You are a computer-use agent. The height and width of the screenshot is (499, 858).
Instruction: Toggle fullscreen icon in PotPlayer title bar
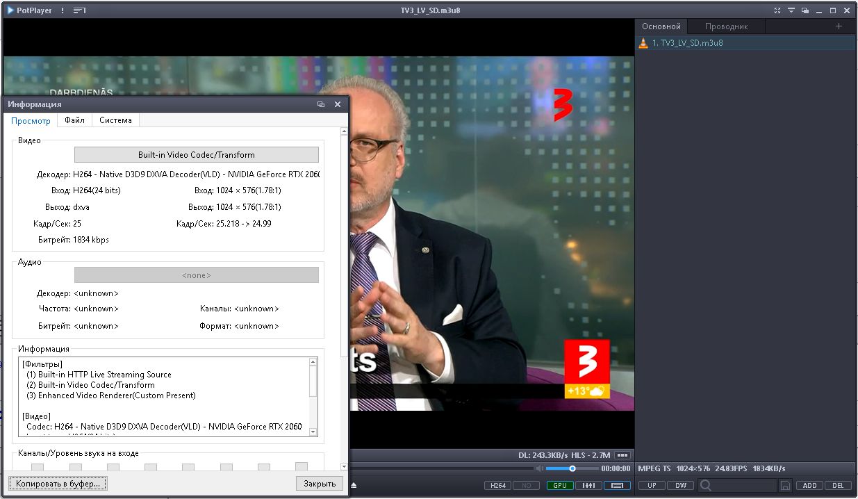point(778,10)
